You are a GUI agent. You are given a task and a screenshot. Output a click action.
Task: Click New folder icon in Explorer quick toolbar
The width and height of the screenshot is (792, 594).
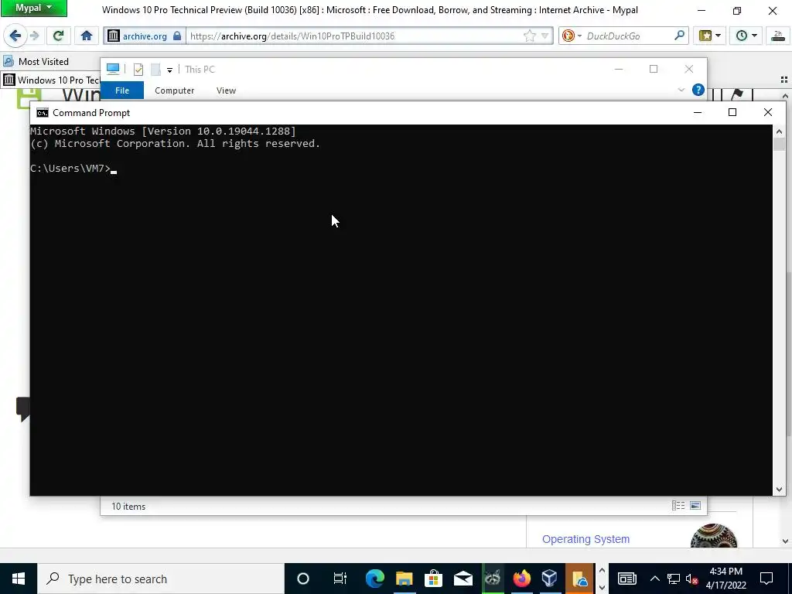(155, 69)
